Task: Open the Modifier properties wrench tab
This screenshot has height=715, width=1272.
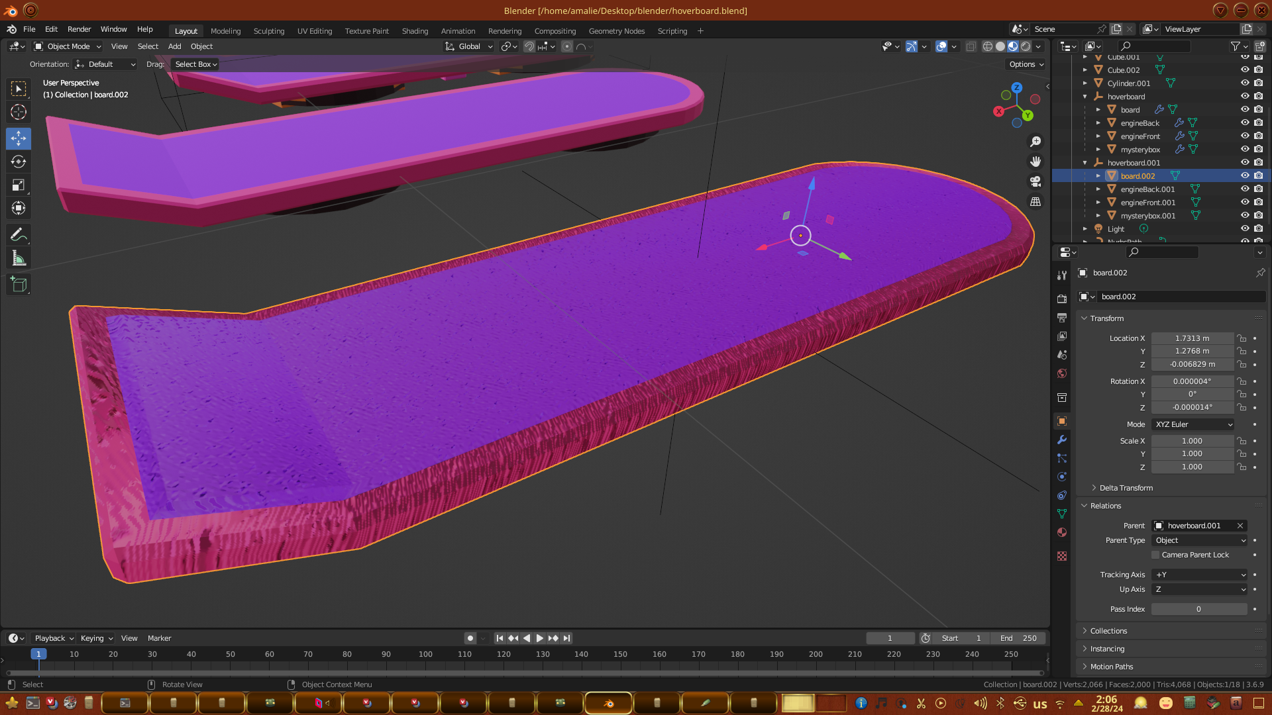Action: point(1062,440)
